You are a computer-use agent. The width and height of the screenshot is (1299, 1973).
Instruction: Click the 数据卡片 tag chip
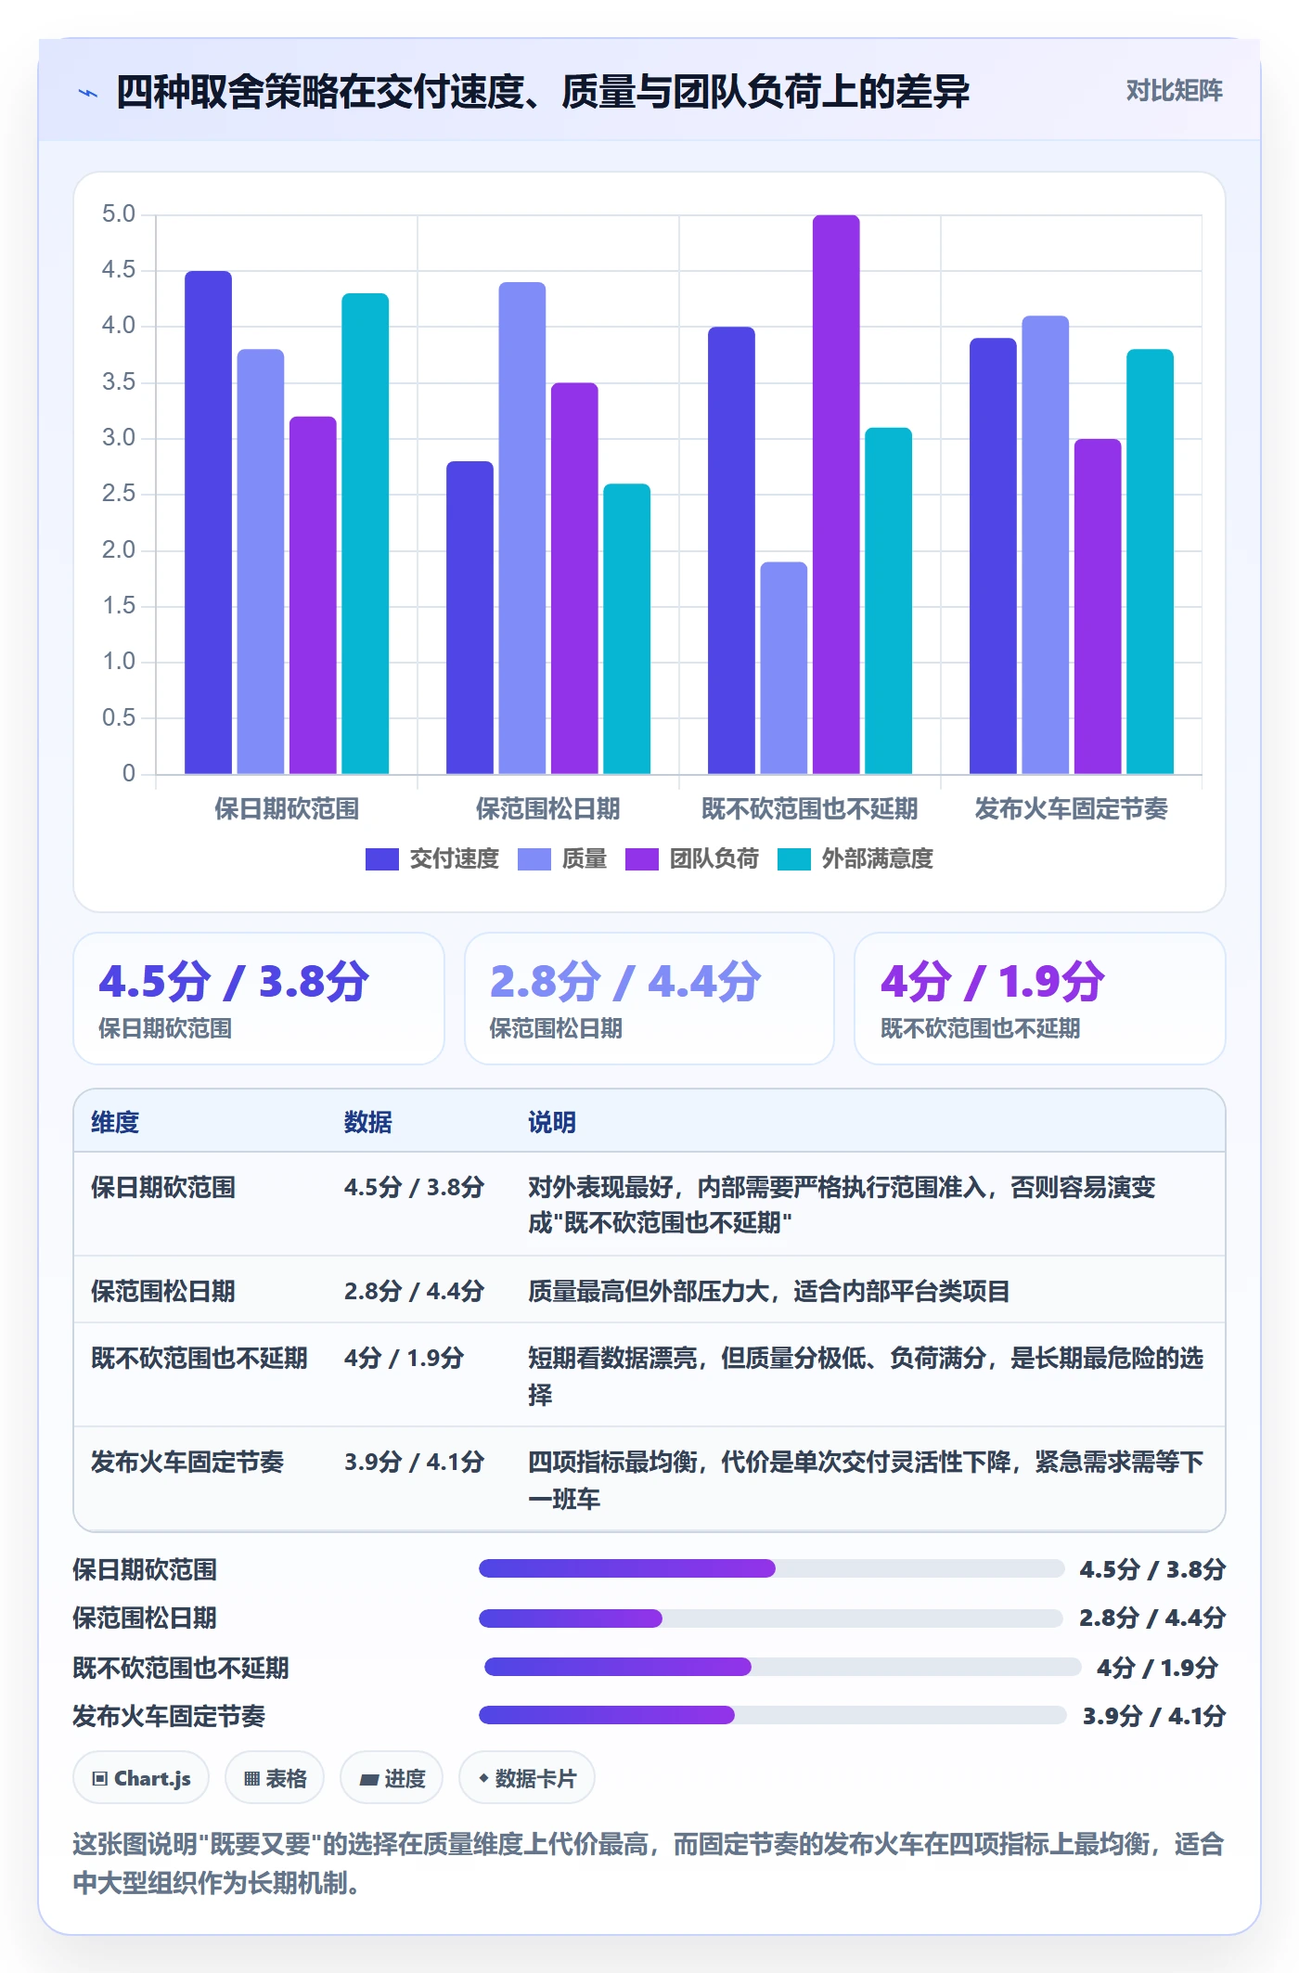pos(527,1778)
